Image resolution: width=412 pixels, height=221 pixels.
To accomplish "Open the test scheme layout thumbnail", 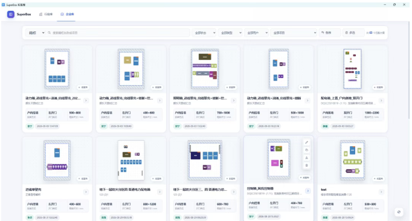I will click(x=352, y=160).
